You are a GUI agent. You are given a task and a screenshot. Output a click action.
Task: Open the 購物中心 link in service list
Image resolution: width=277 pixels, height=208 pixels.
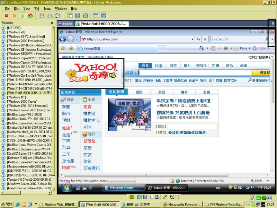coord(91,120)
